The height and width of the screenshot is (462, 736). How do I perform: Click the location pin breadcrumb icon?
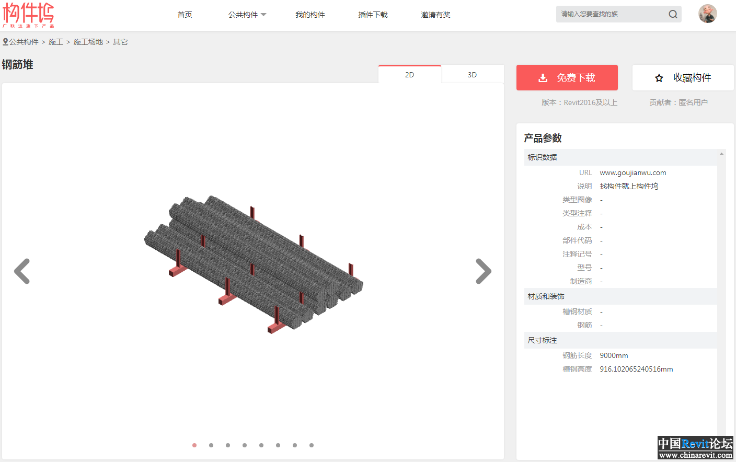pos(5,42)
